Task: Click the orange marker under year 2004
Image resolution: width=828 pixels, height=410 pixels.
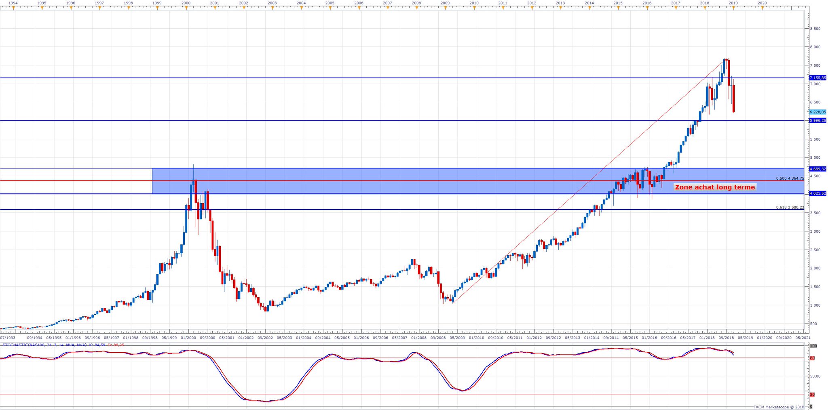Action: click(301, 7)
